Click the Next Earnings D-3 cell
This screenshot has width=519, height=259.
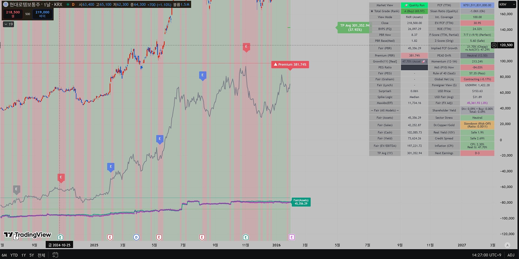click(x=477, y=153)
